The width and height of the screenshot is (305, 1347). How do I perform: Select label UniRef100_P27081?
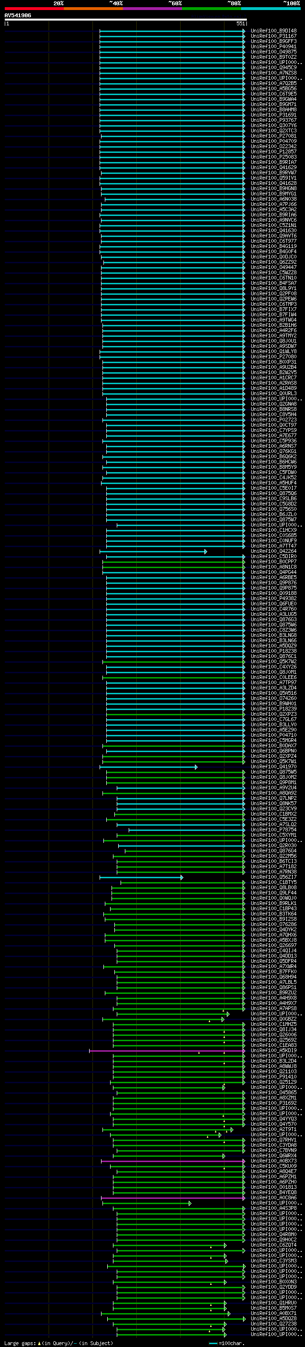click(273, 136)
